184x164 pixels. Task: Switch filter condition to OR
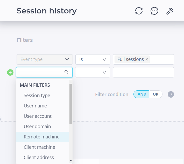click(155, 94)
